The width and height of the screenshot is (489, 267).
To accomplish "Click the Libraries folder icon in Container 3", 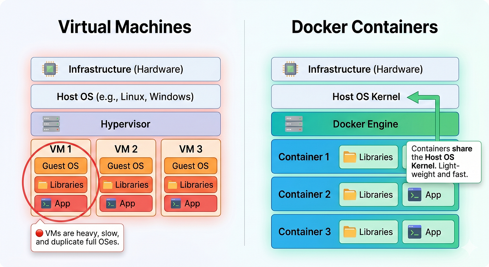I will pyautogui.click(x=350, y=232).
